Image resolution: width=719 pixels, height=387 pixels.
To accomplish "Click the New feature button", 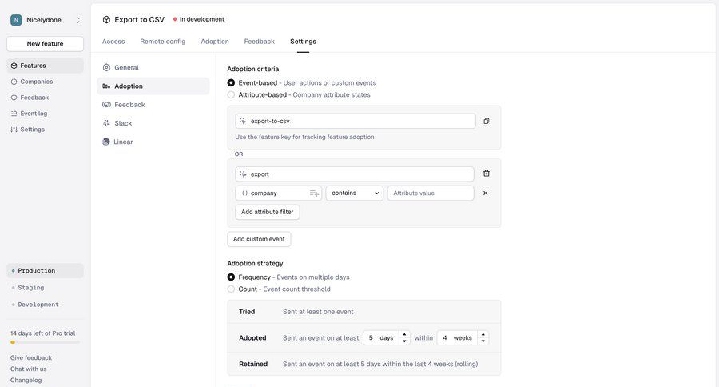I will 45,44.
